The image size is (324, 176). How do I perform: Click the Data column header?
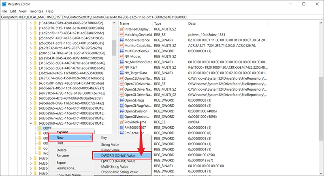[x=243, y=23]
